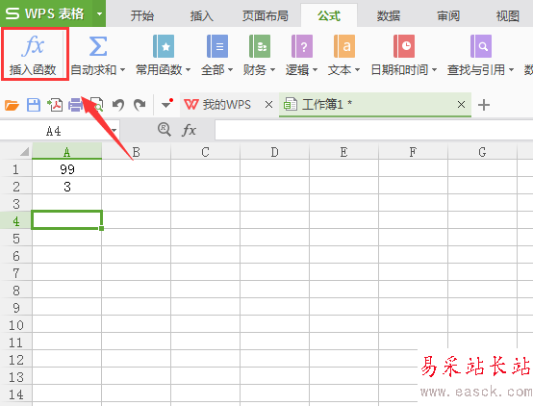533x406 pixels.
Task: Open the All functions (全部) book icon
Action: 217,46
